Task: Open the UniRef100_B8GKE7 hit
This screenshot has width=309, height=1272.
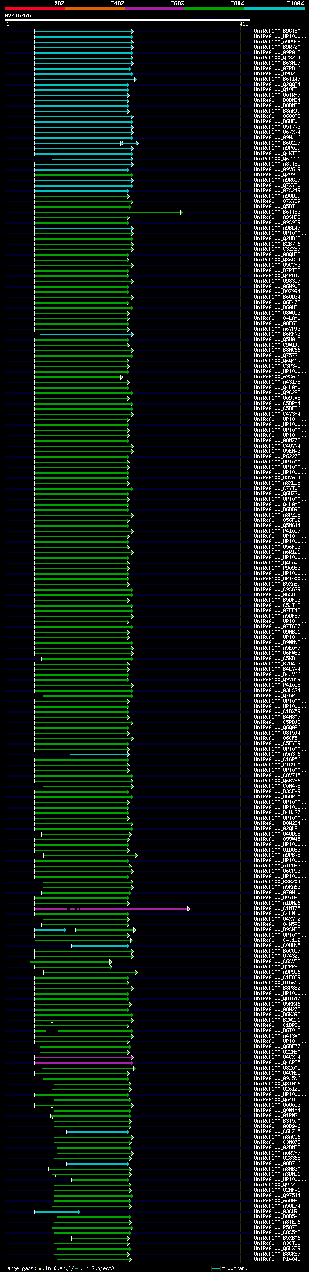Action: (x=277, y=1254)
